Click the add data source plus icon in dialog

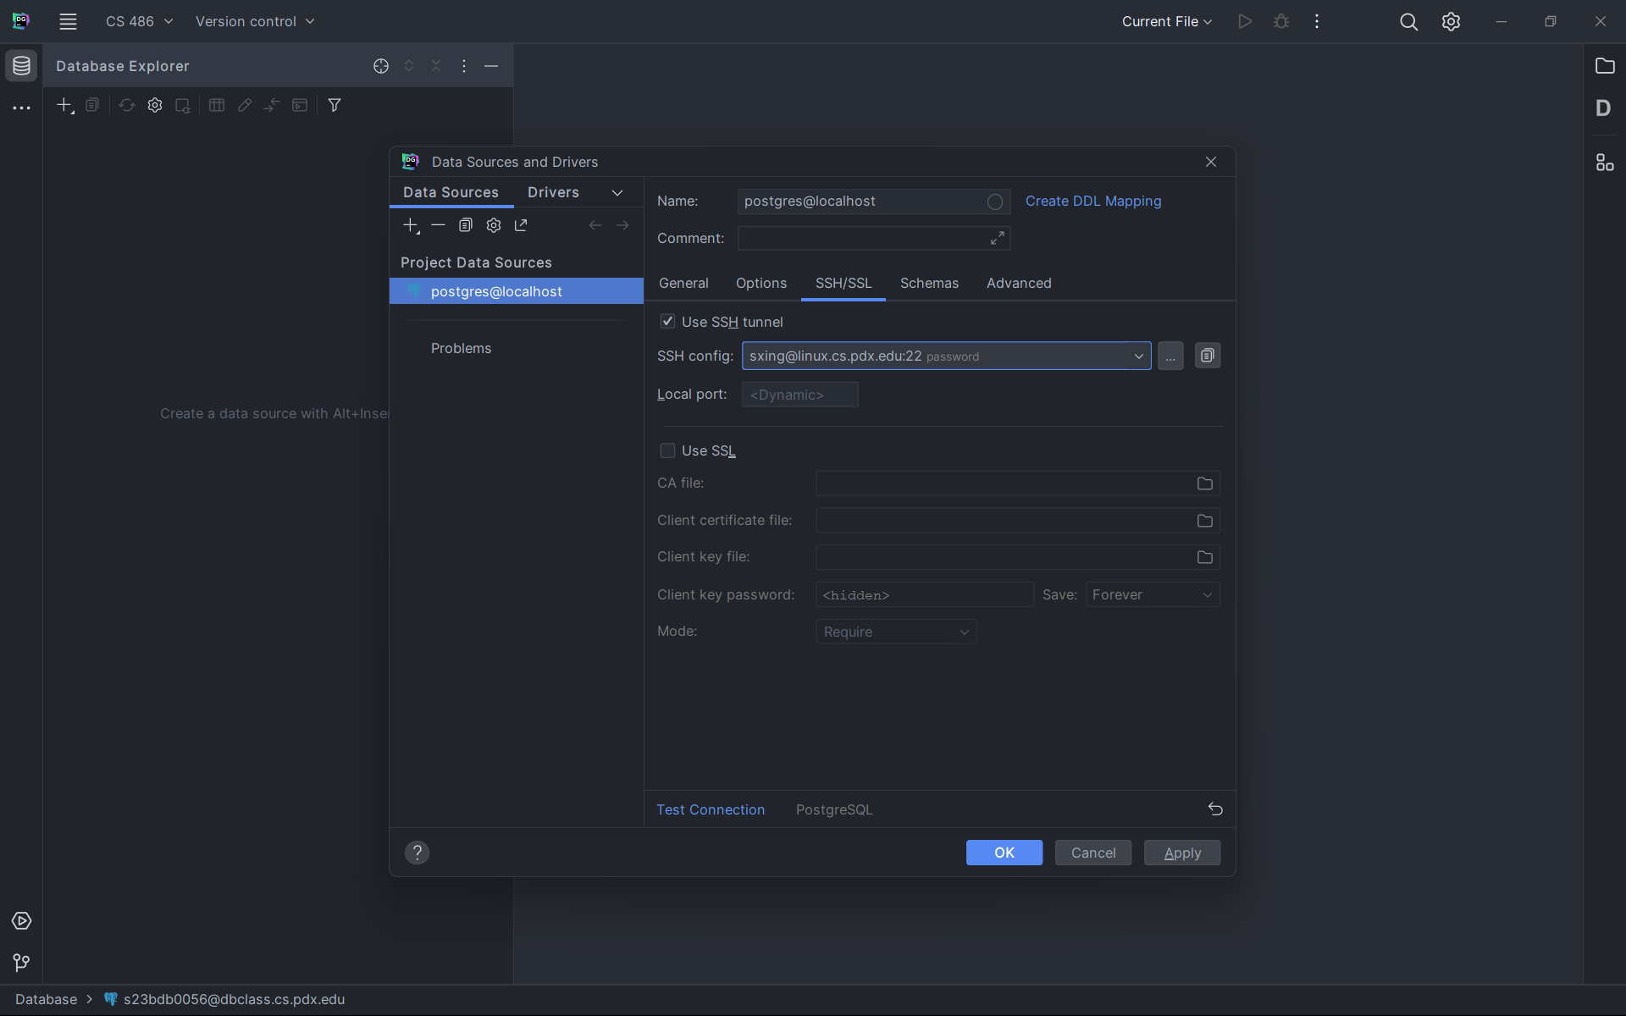(411, 225)
